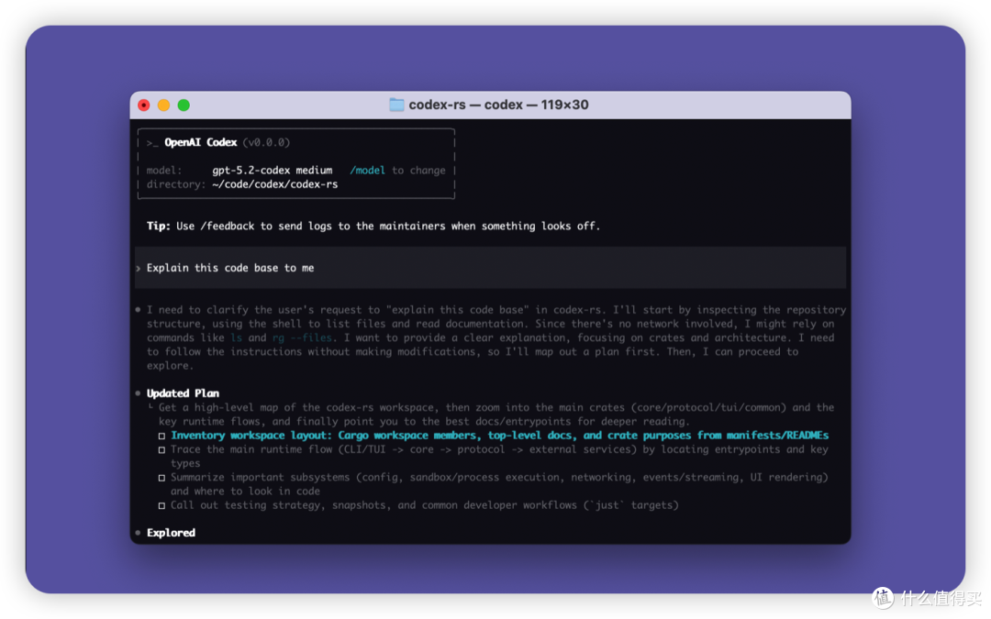Click the chevron before 'Explain this code base'
Screen dimensions: 991x619
pyautogui.click(x=139, y=269)
